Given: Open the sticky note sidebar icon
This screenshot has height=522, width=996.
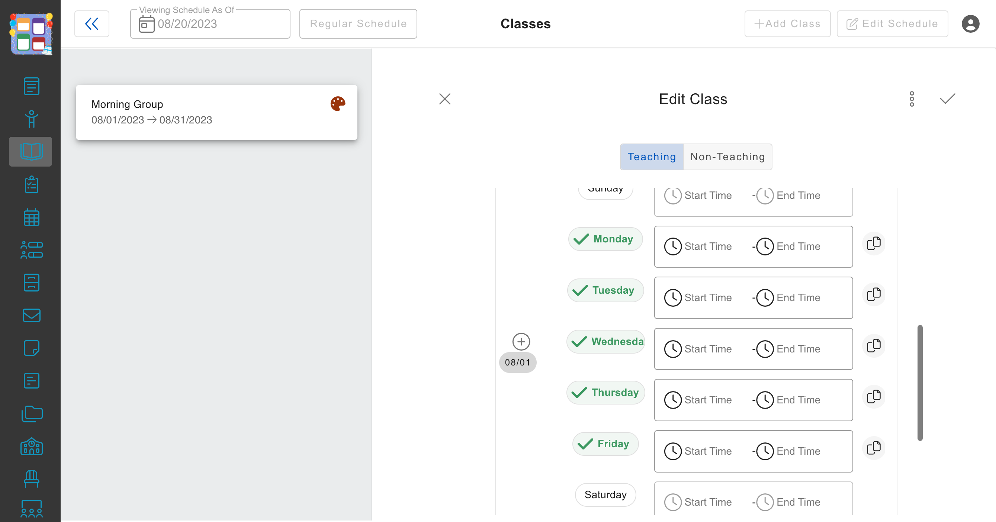Looking at the screenshot, I should (x=31, y=348).
